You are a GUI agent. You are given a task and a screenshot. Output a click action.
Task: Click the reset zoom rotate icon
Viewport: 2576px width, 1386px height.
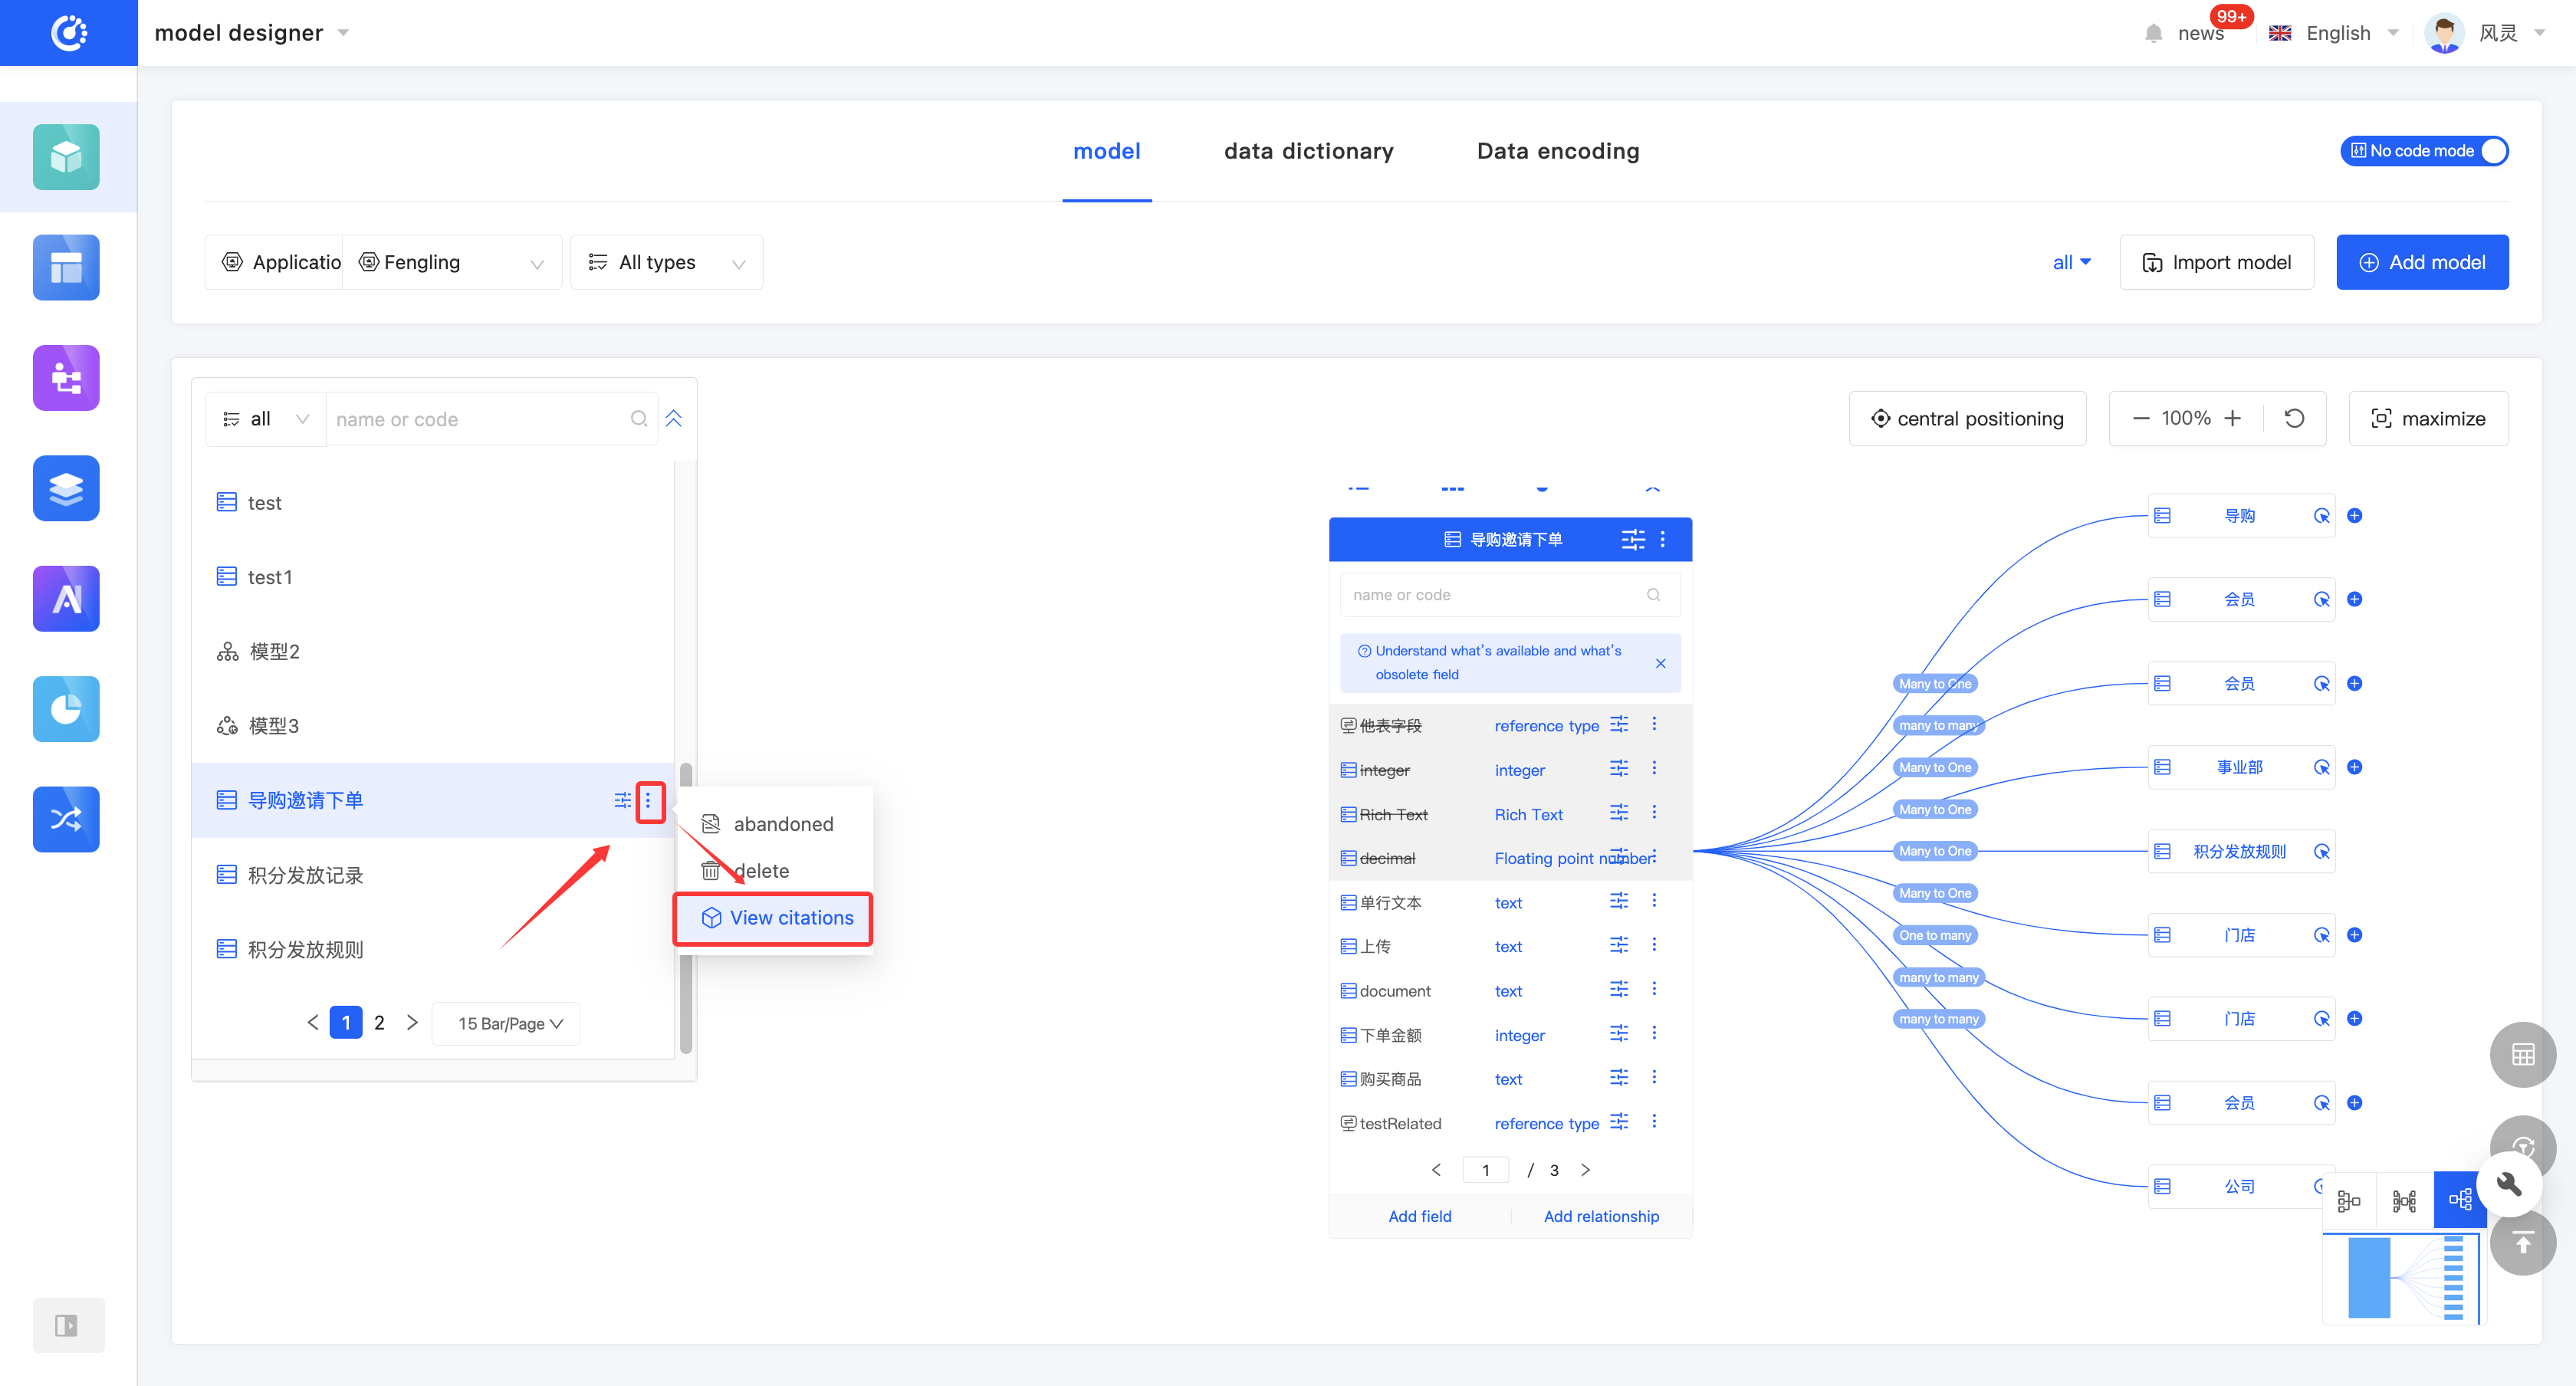point(2294,418)
